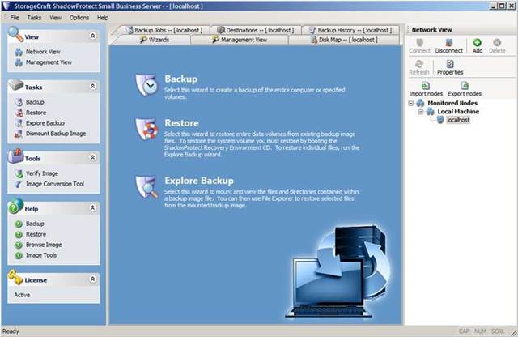Switch to Destinations -- [localhost] tab

click(x=256, y=30)
